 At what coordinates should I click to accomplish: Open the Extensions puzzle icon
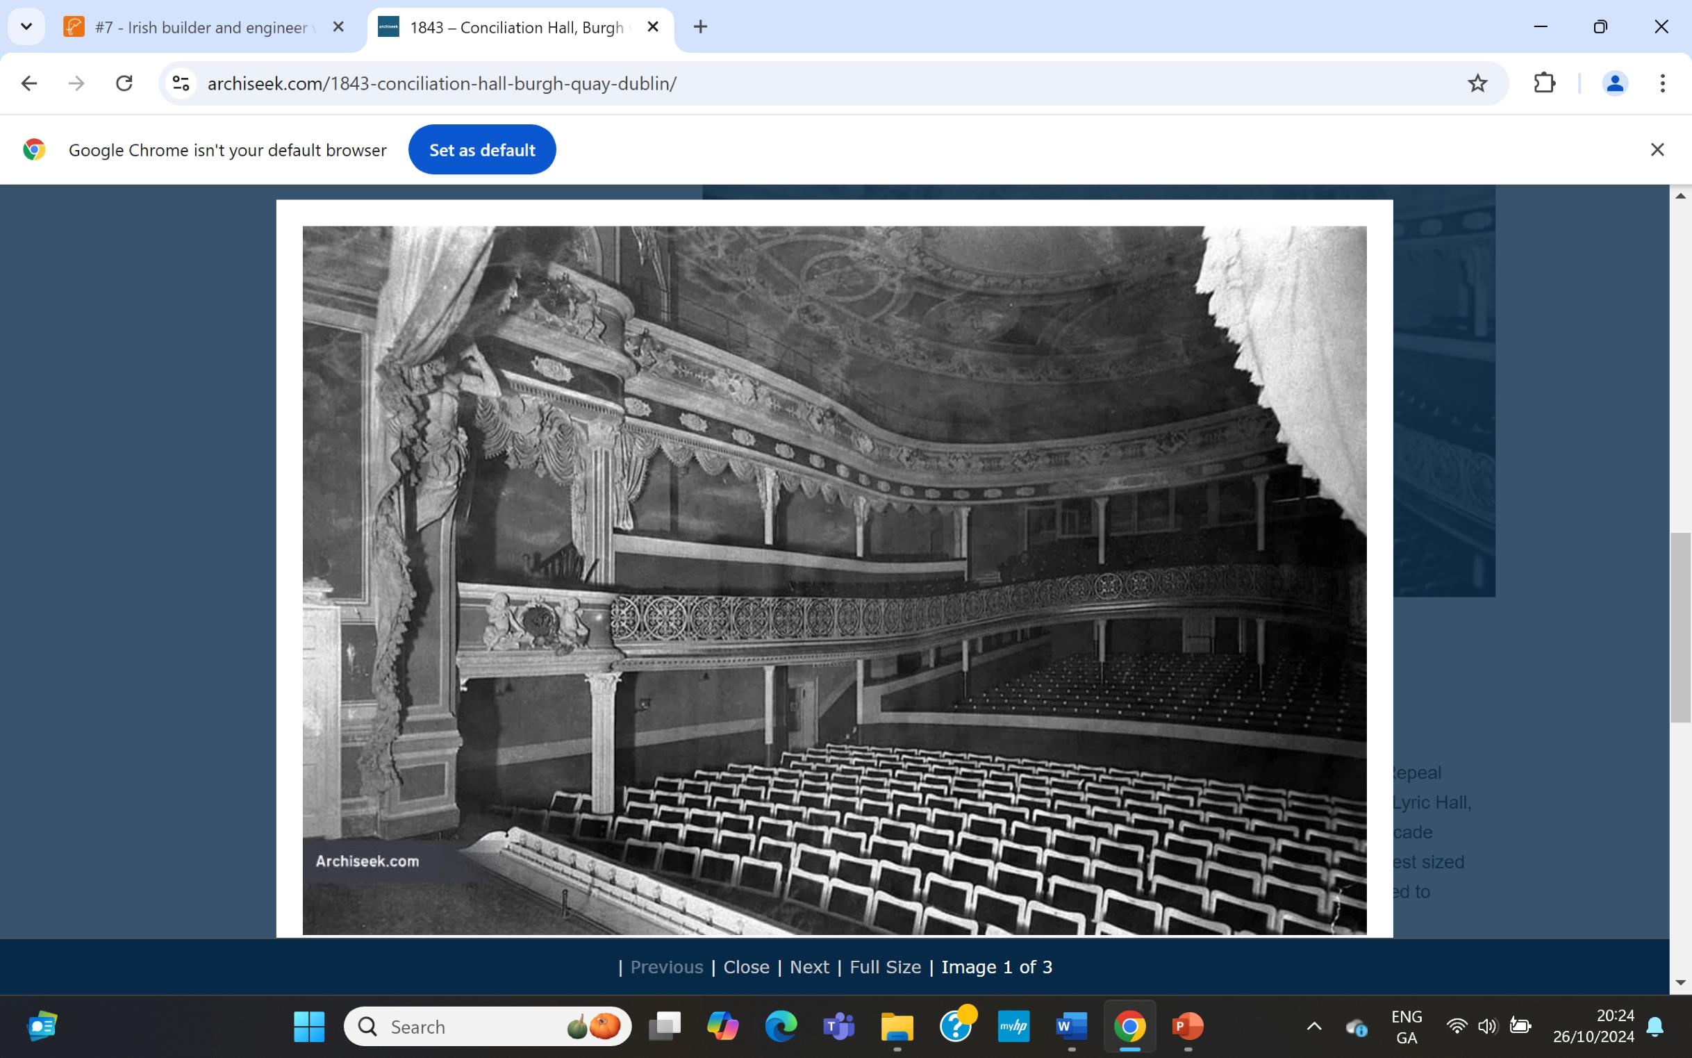pyautogui.click(x=1544, y=83)
